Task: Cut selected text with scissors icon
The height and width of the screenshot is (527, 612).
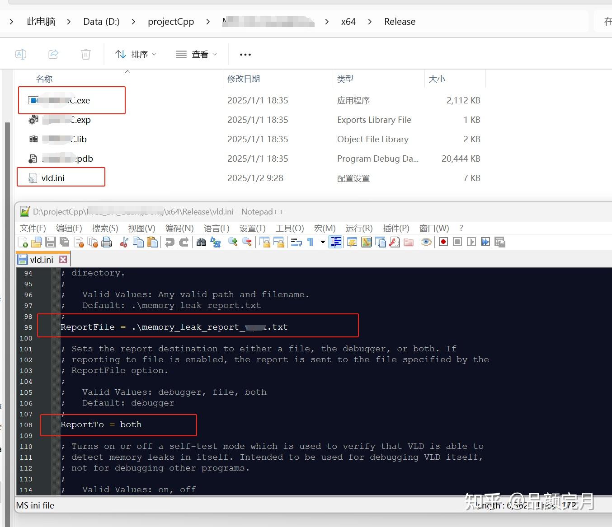Action: [x=124, y=242]
